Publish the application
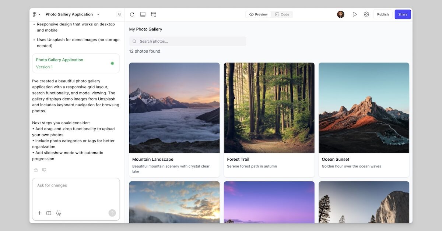Viewport: 442px width, 231px height. pyautogui.click(x=383, y=14)
